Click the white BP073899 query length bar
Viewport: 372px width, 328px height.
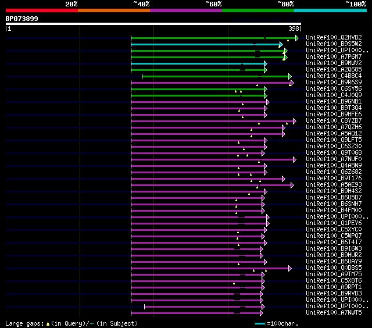[153, 24]
